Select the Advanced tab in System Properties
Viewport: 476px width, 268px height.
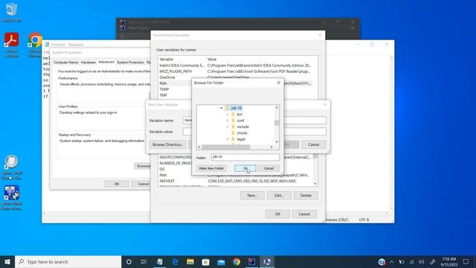click(106, 62)
